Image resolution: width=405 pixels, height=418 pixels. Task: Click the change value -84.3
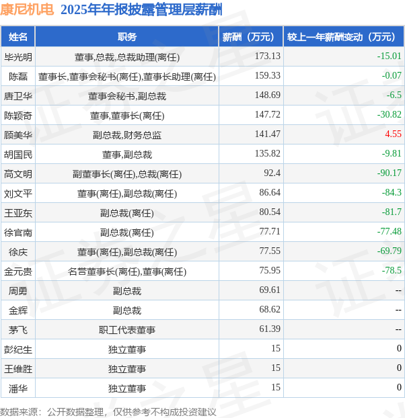392,192
